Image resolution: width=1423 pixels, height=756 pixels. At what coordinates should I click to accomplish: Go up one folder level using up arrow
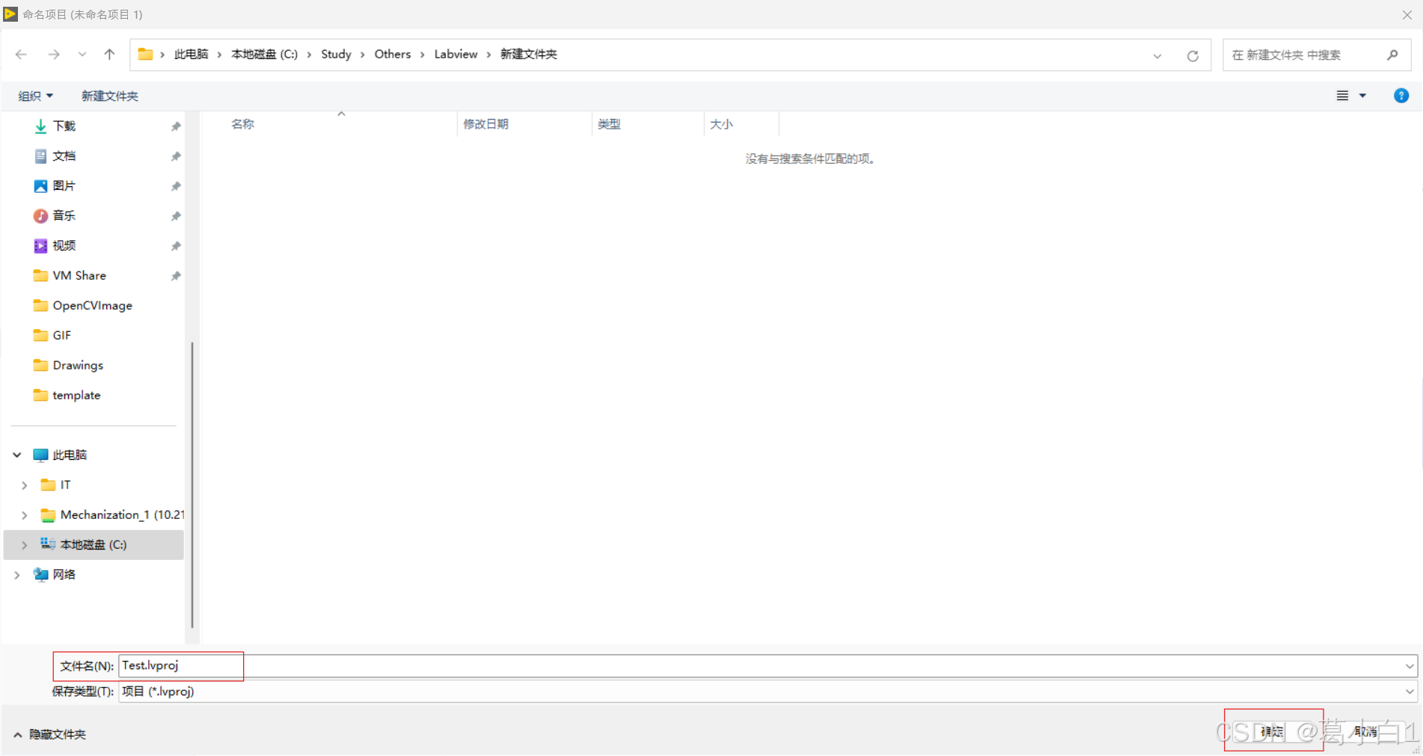tap(109, 54)
